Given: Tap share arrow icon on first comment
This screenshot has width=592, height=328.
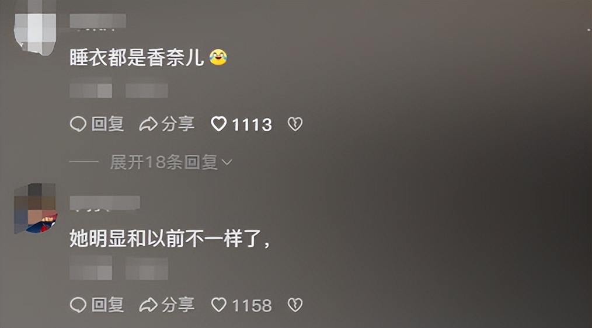Looking at the screenshot, I should (148, 124).
